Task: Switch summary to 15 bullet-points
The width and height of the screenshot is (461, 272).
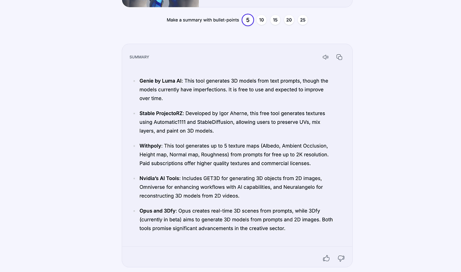Action: tap(275, 20)
